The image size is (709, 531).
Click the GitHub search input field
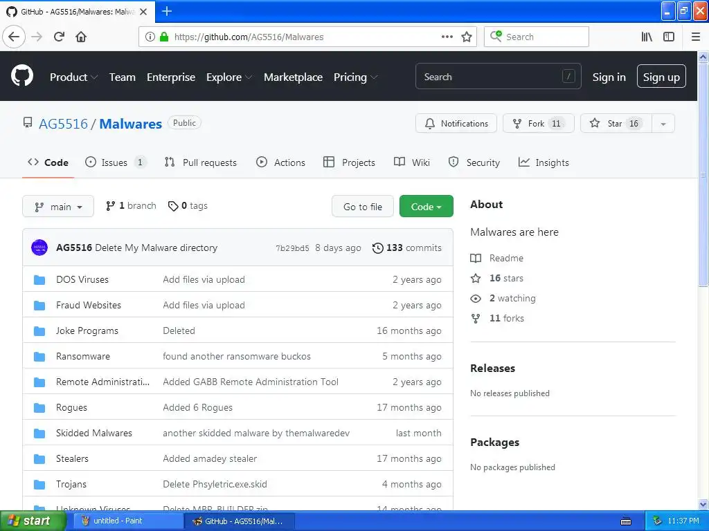pyautogui.click(x=498, y=76)
